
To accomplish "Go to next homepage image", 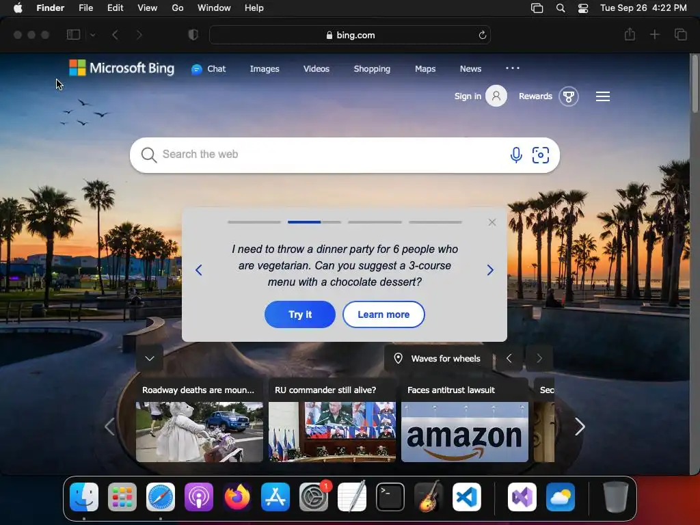I will 539,358.
